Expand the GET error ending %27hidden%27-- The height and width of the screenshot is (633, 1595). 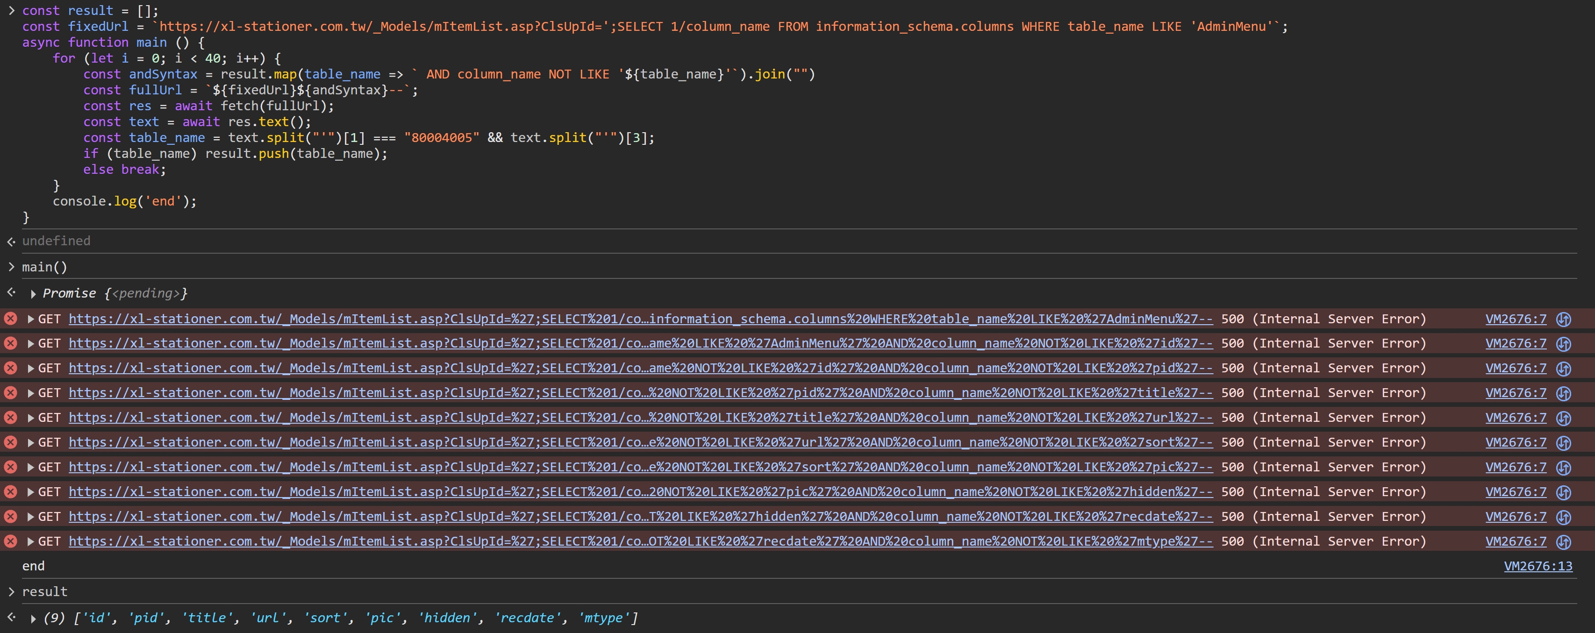(x=30, y=492)
